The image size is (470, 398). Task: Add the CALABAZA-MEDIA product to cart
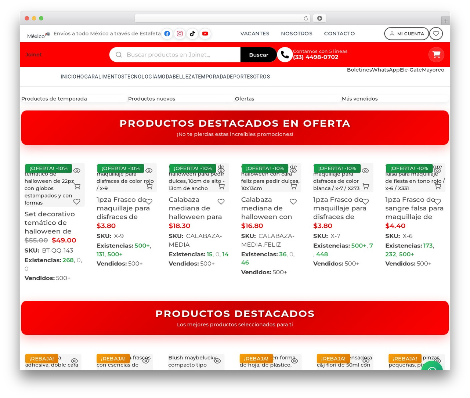[x=221, y=186]
